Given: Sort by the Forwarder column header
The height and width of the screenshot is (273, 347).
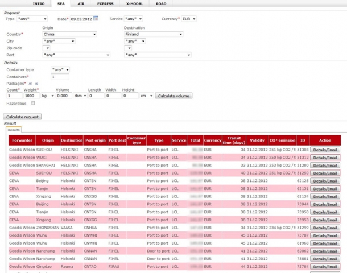Looking at the screenshot, I should click(x=22, y=140).
